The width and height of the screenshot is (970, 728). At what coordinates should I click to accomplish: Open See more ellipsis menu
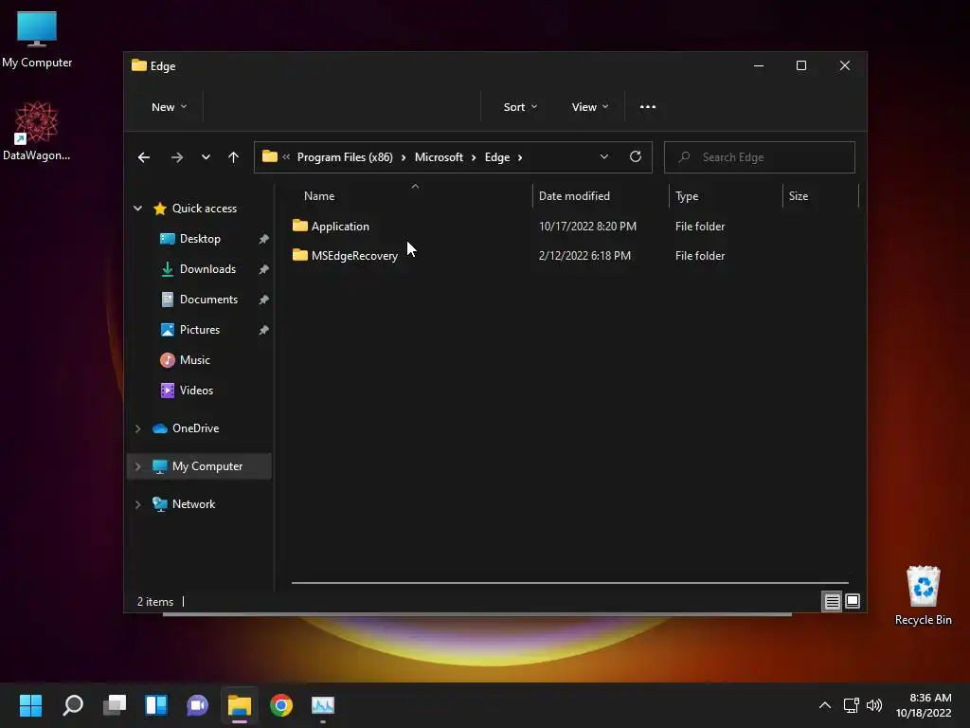click(x=648, y=107)
